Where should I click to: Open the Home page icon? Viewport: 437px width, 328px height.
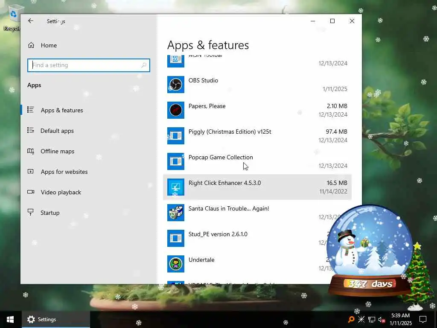pyautogui.click(x=31, y=45)
